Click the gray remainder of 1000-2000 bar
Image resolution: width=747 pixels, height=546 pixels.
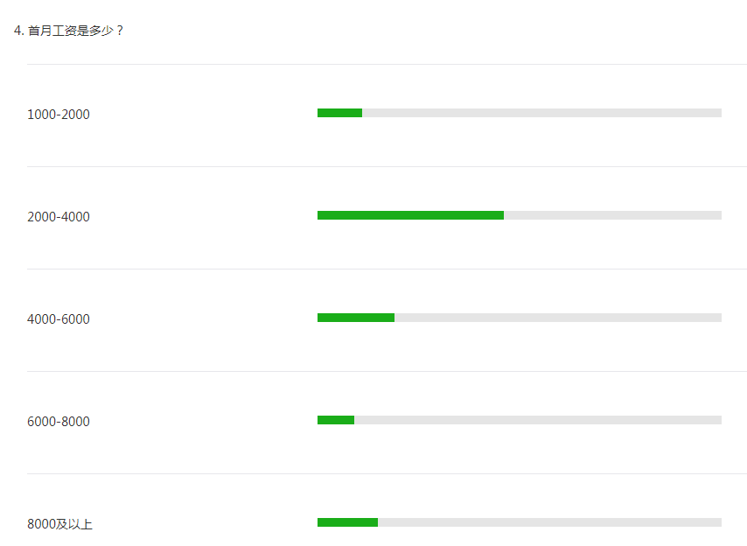[541, 113]
